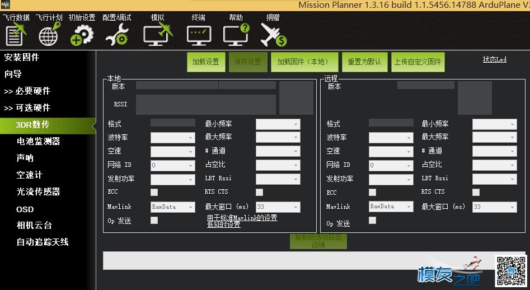
Task: Toggle remote ECC checkbox
Action: coord(373,193)
